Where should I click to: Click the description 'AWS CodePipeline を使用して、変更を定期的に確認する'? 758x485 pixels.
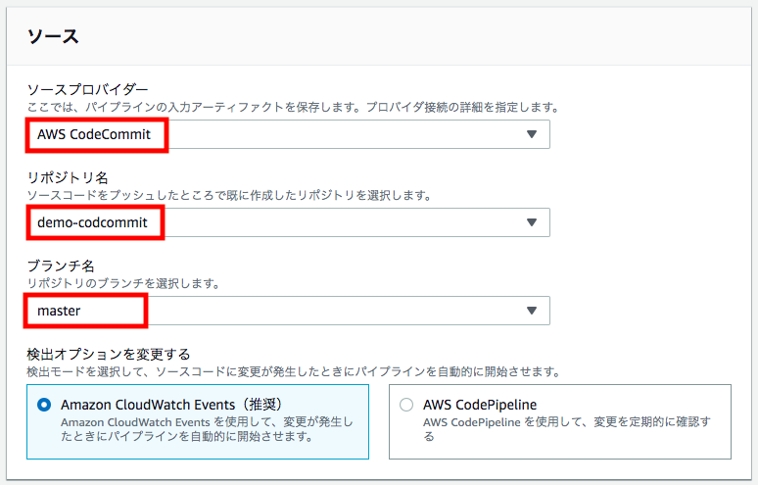(567, 429)
